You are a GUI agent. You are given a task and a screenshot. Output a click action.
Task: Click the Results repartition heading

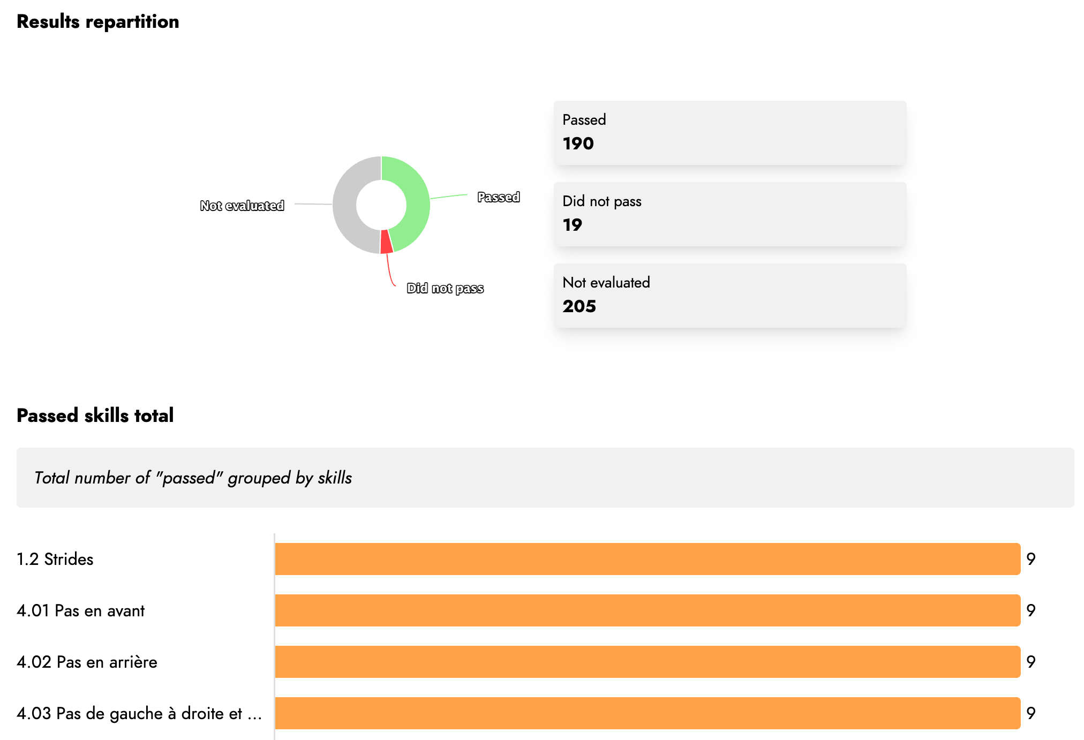(x=98, y=21)
